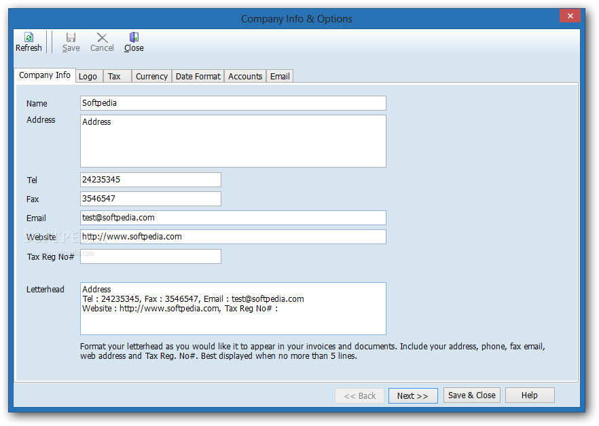The image size is (599, 426).
Task: Click inside the Letterhead text area
Action: click(233, 309)
